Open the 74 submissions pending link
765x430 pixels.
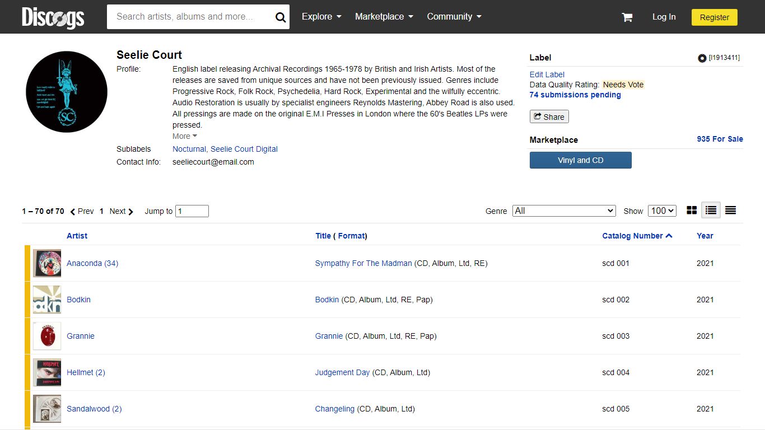pyautogui.click(x=575, y=95)
